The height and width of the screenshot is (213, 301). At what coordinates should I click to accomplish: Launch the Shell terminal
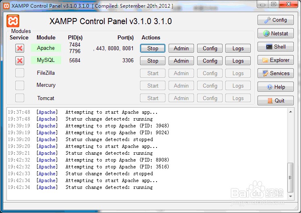276,47
